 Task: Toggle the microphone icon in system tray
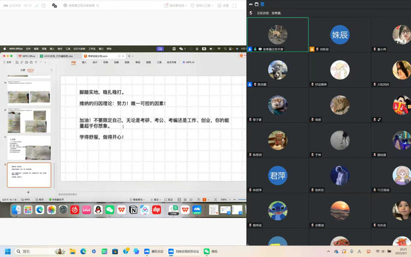[351, 252]
